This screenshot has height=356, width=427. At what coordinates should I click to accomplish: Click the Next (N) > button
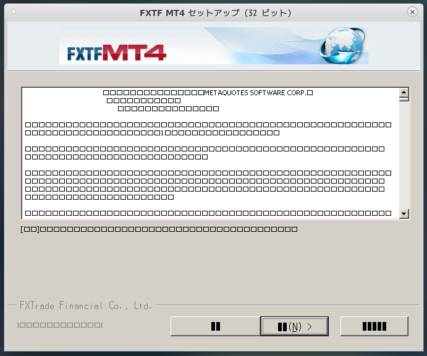[294, 326]
